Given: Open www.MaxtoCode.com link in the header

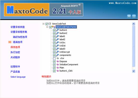Looking at the screenshot, I should [x=123, y=3].
